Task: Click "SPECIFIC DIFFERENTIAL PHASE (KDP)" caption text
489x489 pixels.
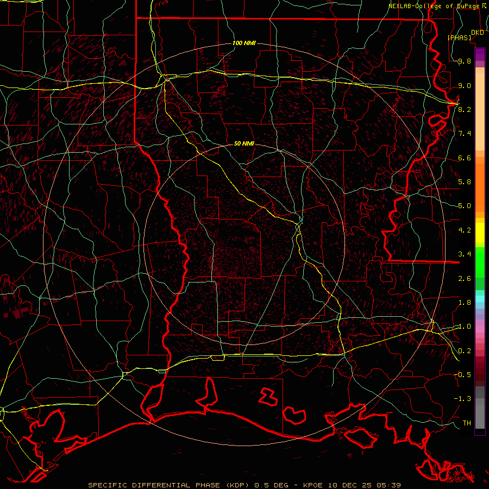Action: click(170, 485)
